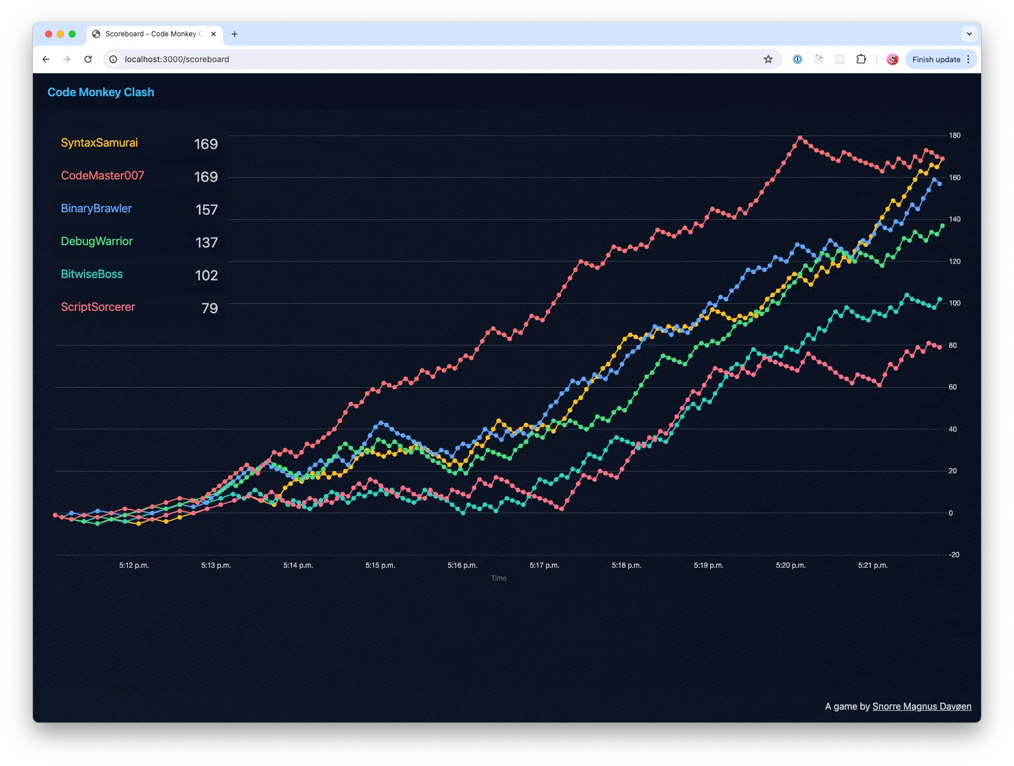
Task: Click the localhost:3000/scoreboard address field
Action: (x=411, y=59)
